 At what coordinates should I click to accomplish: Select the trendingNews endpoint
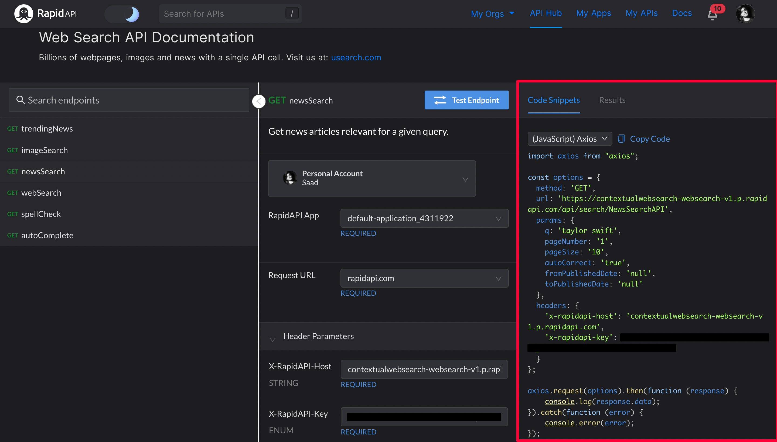47,129
